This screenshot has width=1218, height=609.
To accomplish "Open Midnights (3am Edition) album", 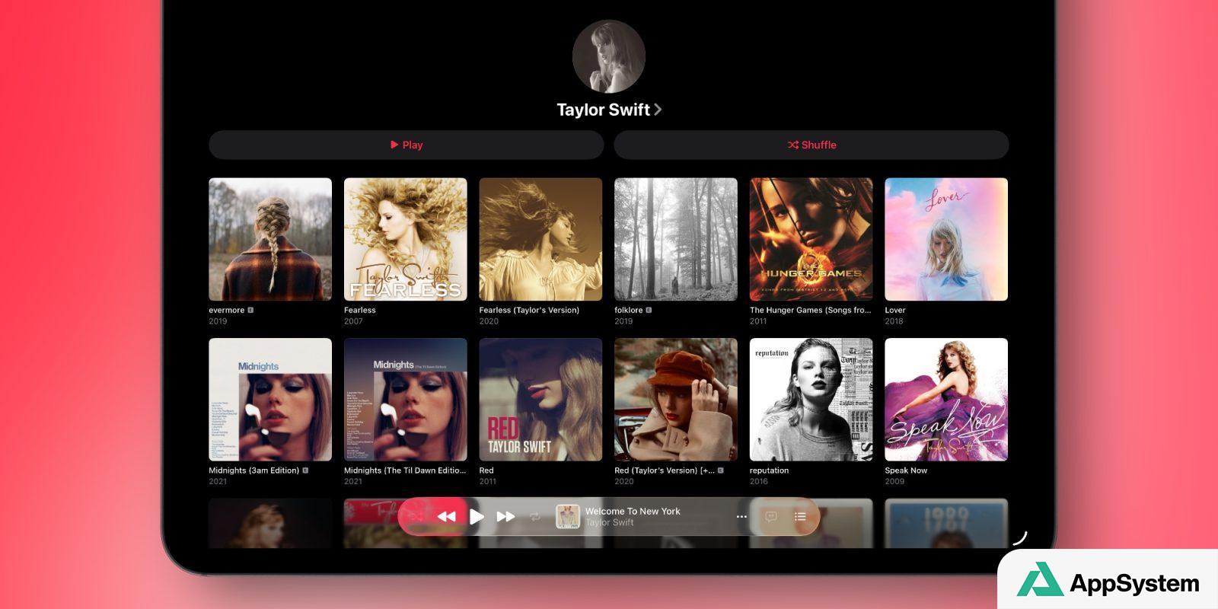I will (270, 400).
